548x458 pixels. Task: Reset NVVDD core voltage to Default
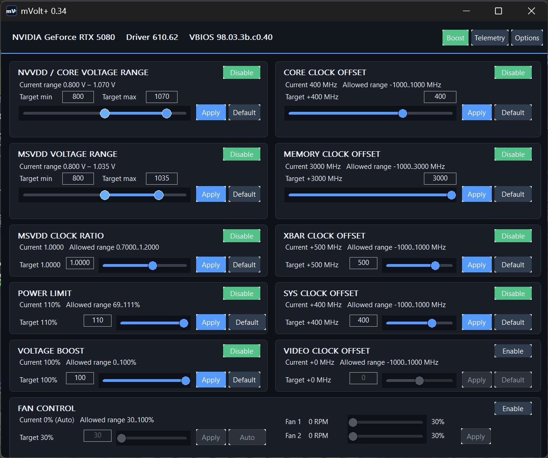(244, 112)
